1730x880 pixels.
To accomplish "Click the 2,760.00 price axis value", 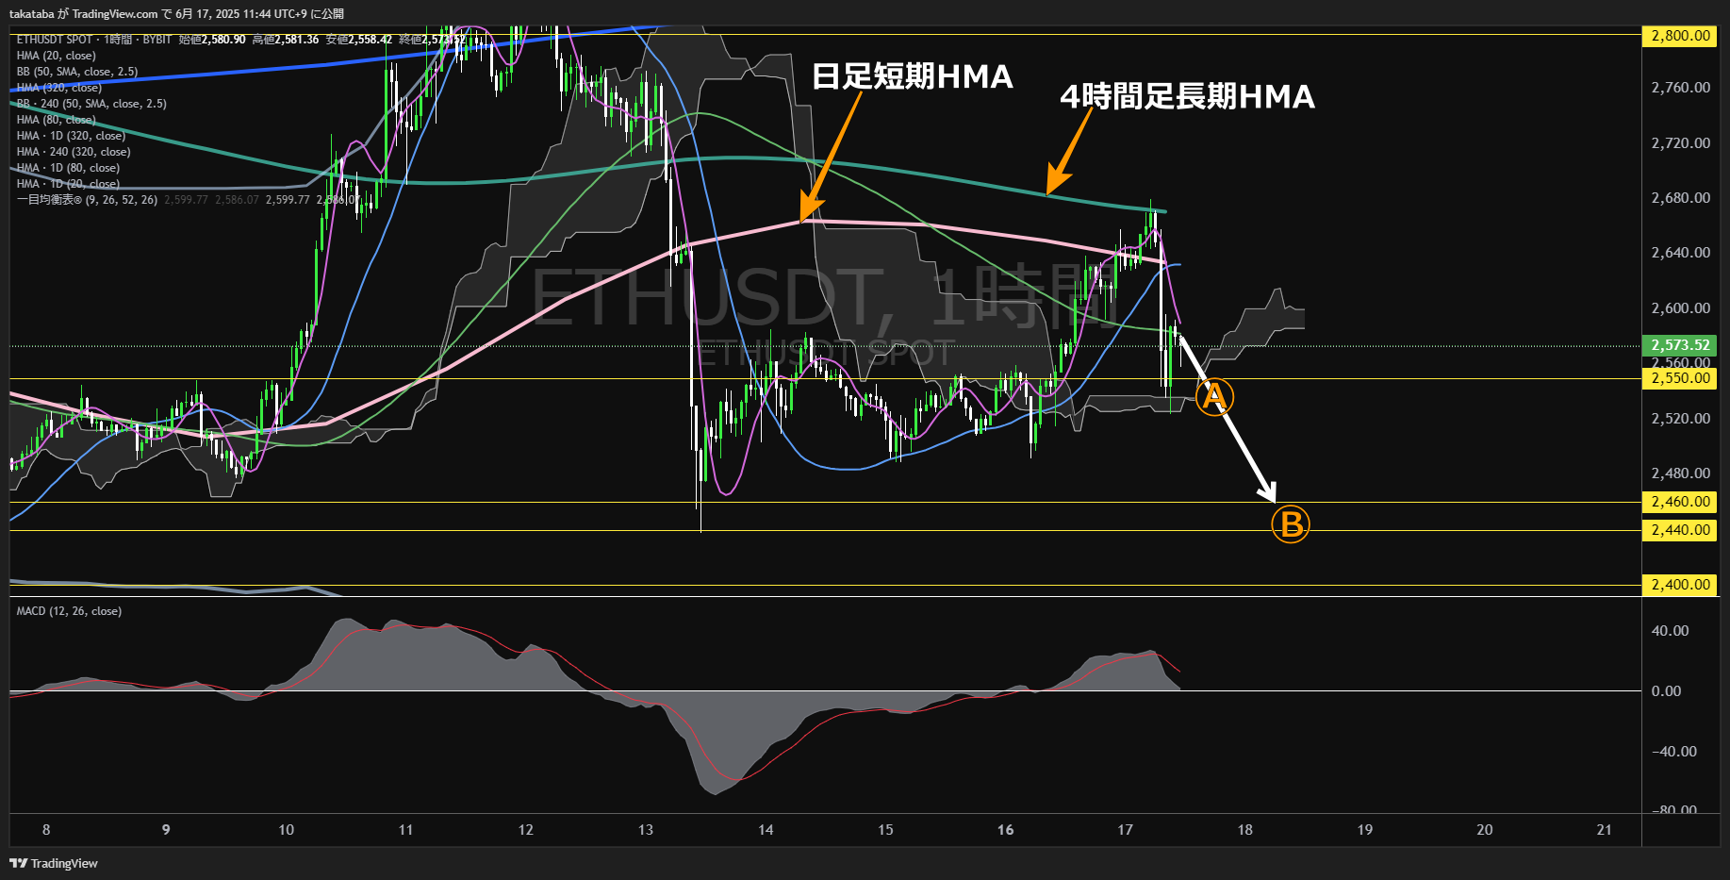I will [1680, 88].
